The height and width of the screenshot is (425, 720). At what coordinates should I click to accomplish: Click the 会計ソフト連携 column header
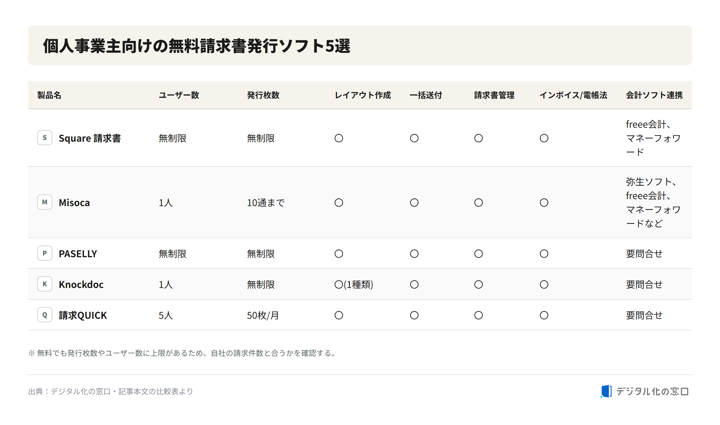654,95
